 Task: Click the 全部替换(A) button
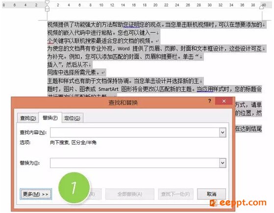coord(130,194)
